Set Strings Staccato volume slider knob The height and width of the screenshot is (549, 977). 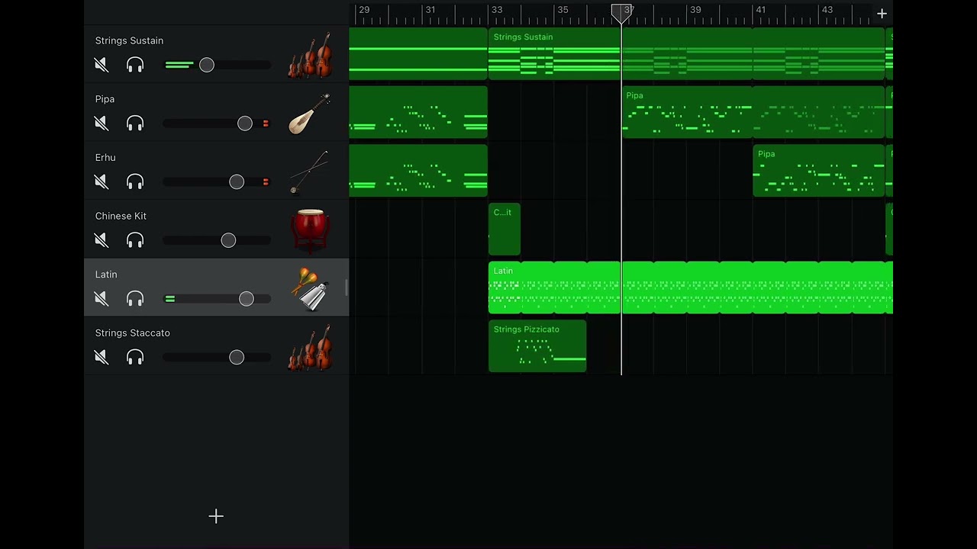coord(237,357)
